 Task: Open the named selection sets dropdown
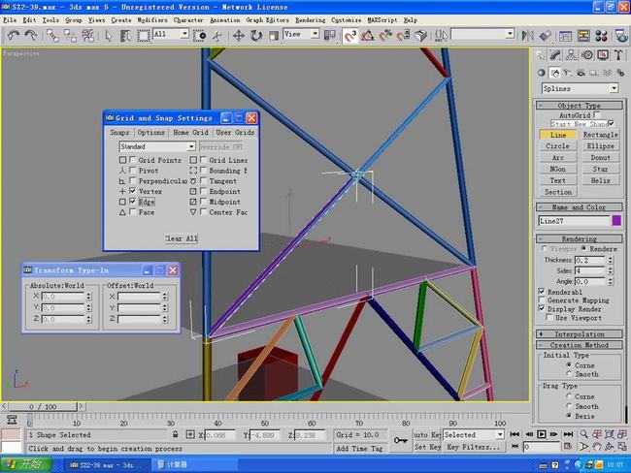point(510,34)
